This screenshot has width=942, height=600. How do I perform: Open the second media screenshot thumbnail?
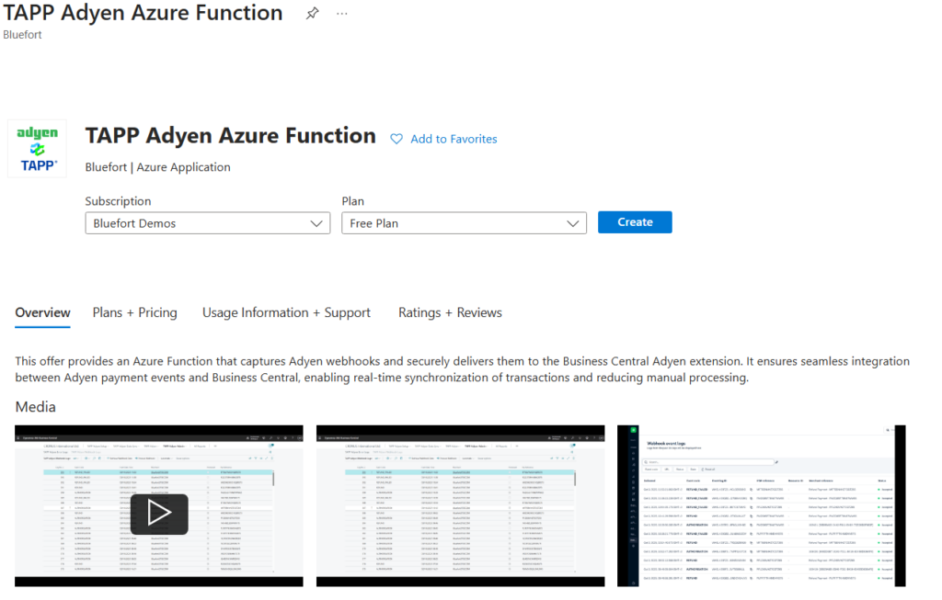point(460,505)
